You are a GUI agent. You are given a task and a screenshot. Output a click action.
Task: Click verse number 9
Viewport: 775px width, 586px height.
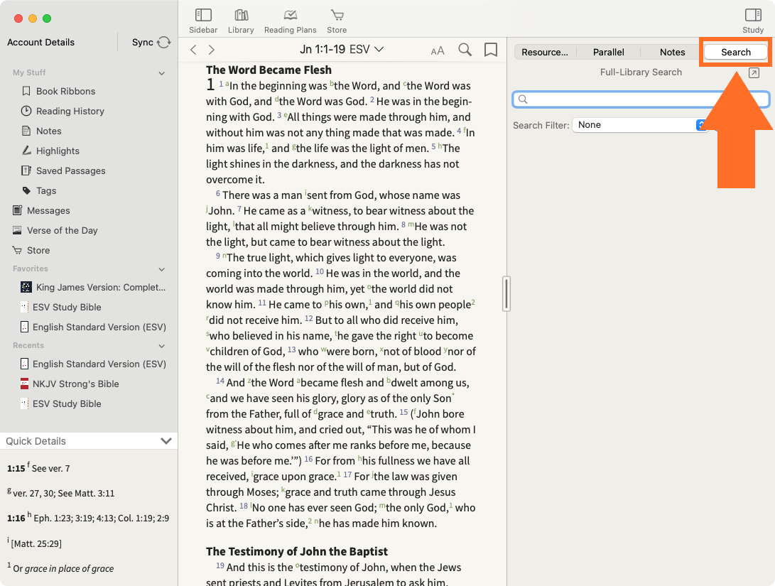pyautogui.click(x=218, y=256)
